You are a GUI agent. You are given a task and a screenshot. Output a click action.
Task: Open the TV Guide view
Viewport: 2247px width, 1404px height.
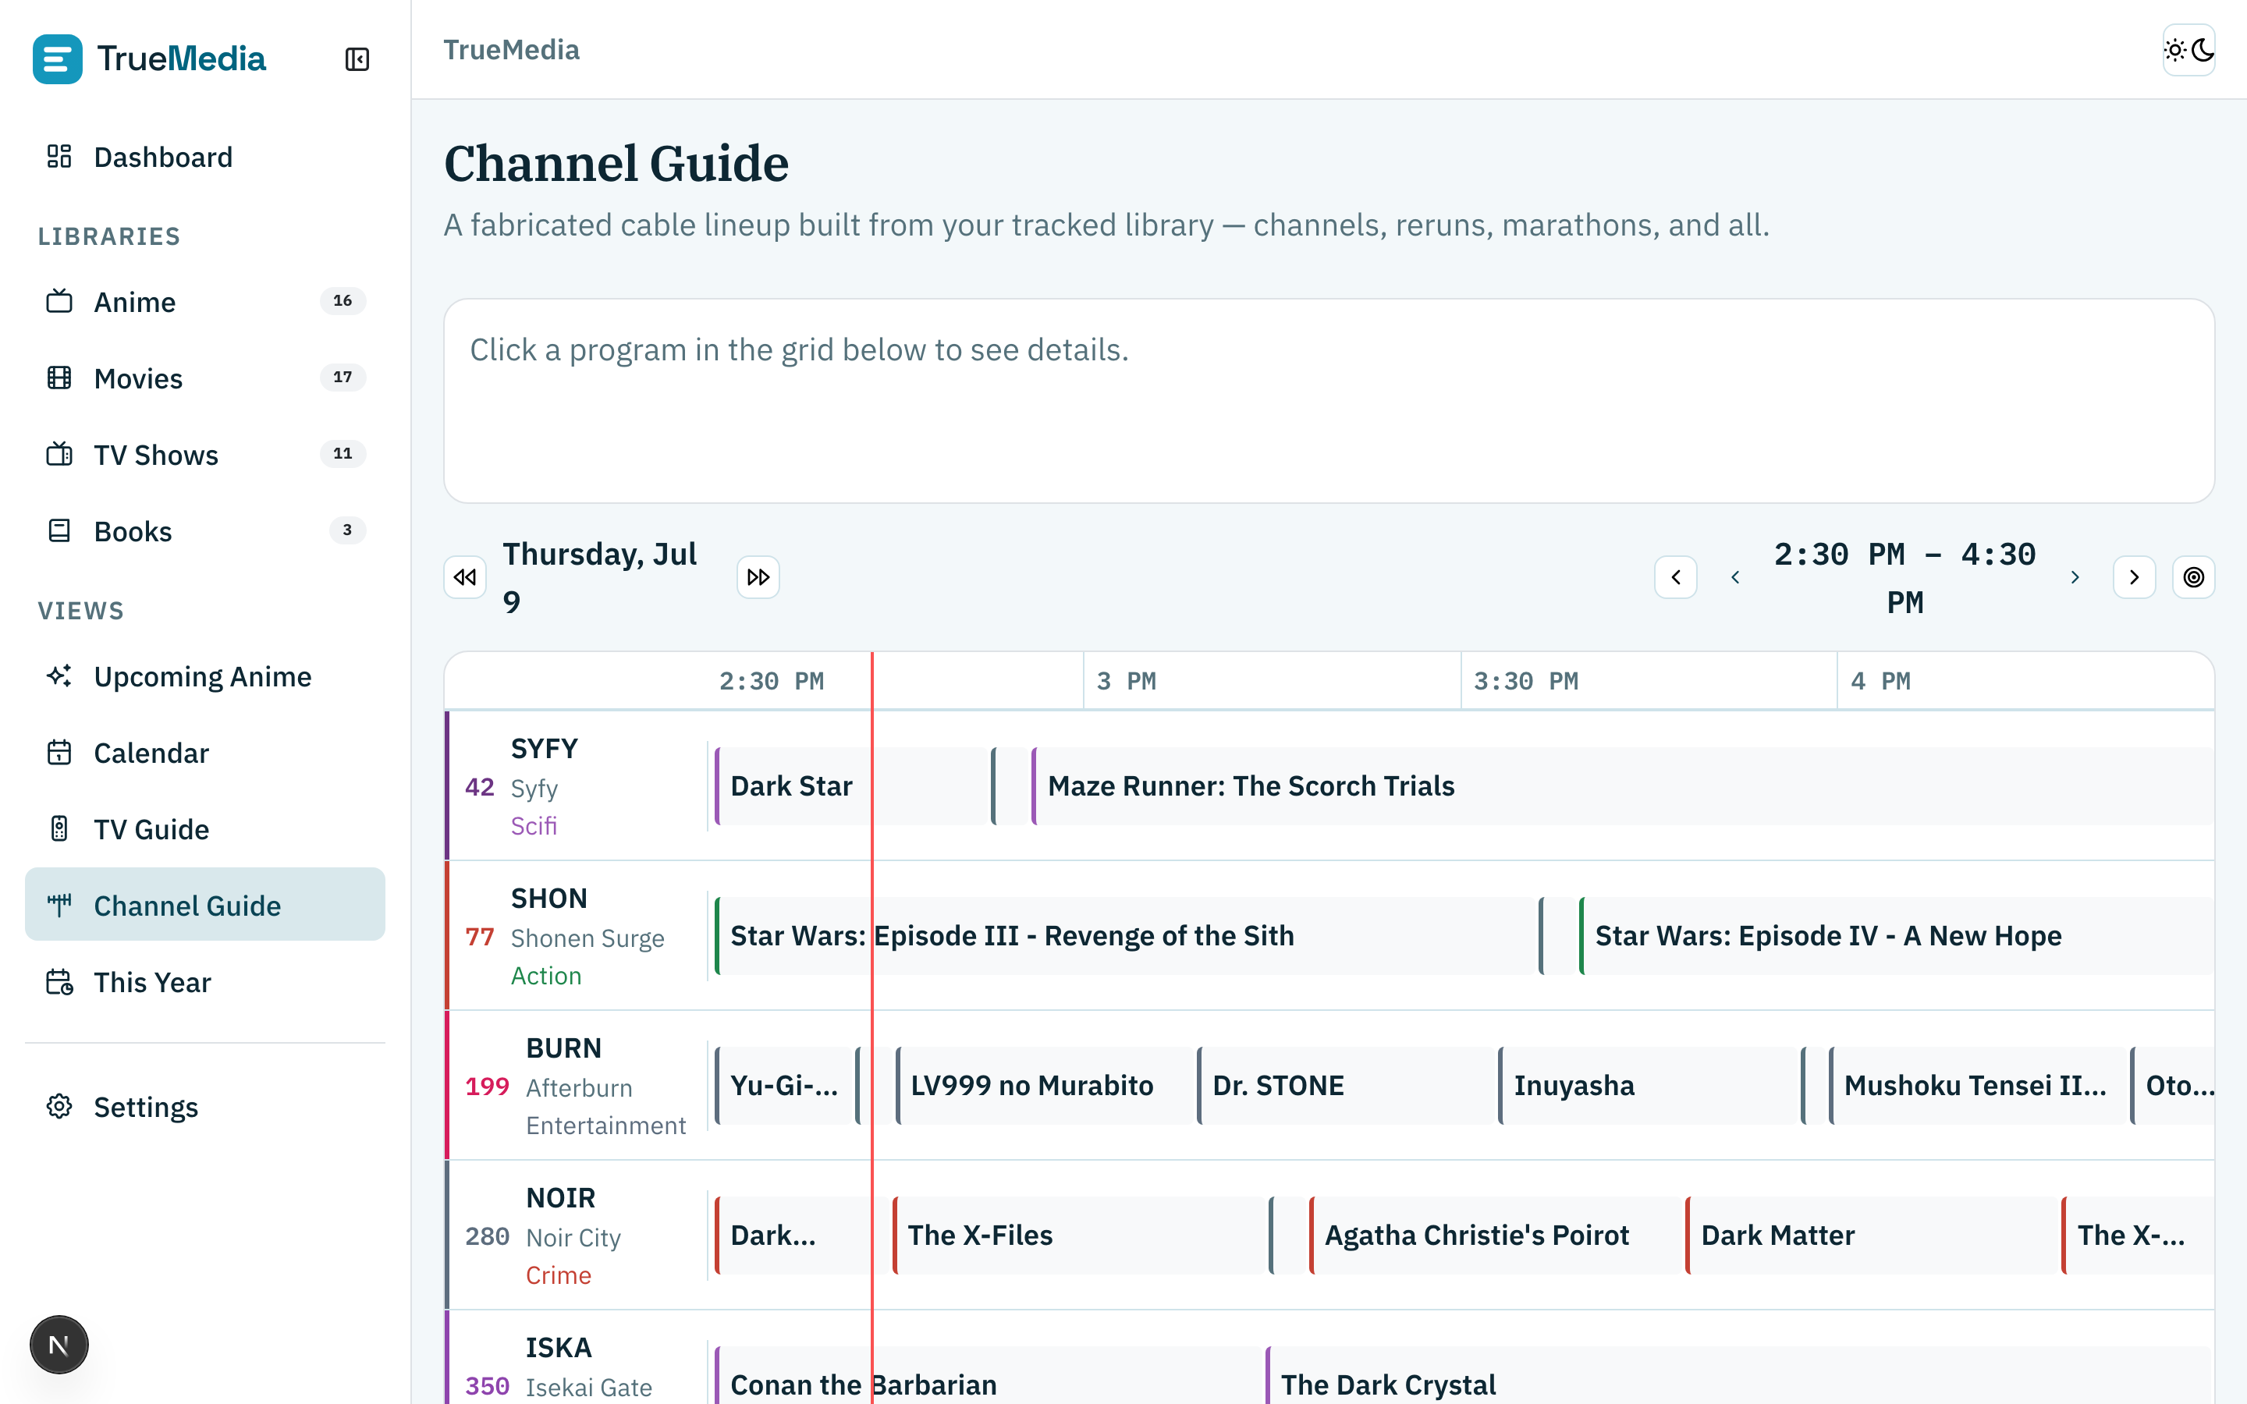pyautogui.click(x=204, y=829)
